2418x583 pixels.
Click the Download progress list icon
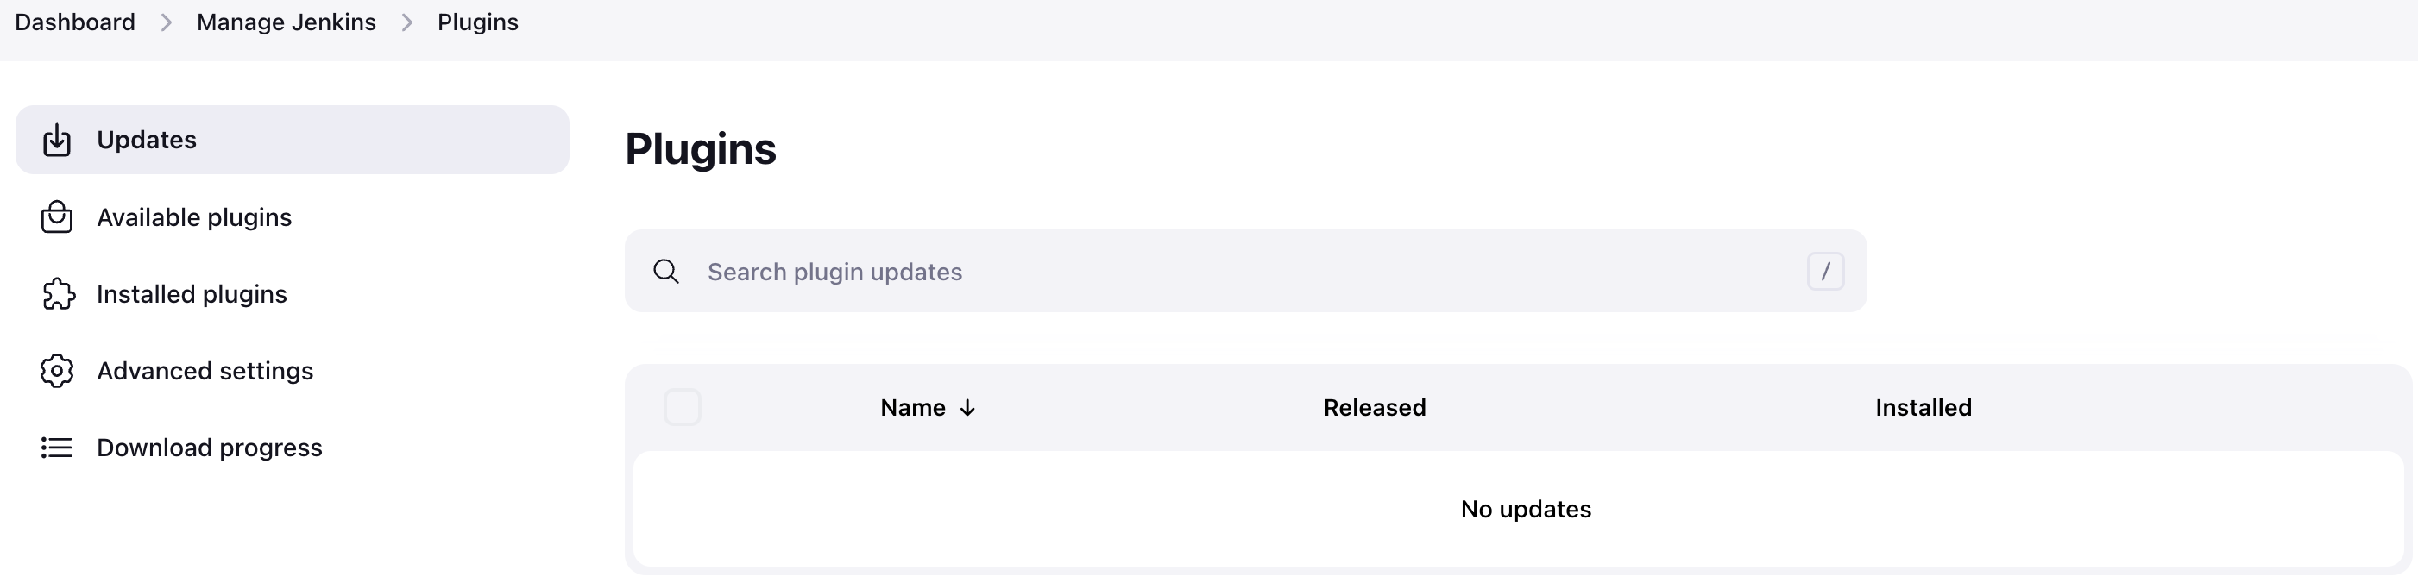pos(57,448)
